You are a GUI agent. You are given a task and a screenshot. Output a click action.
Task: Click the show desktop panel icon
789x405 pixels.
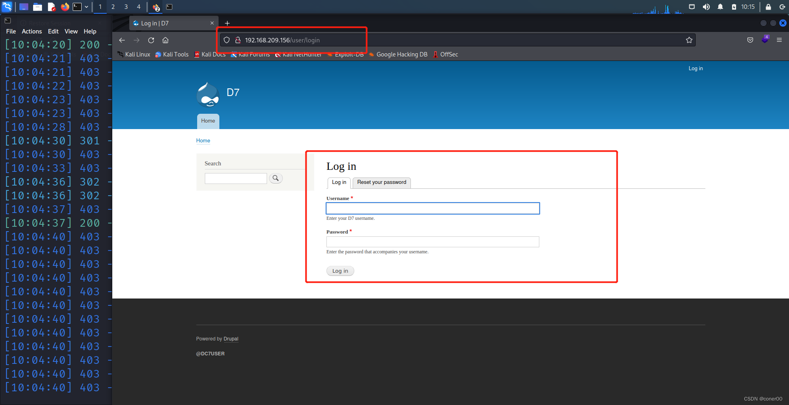[x=24, y=7]
